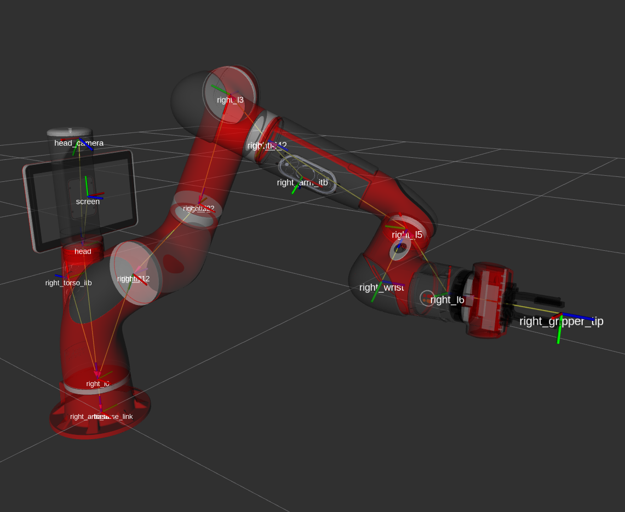This screenshot has height=512, width=625.
Task: Select the right_l3 frame label
Action: tap(230, 100)
